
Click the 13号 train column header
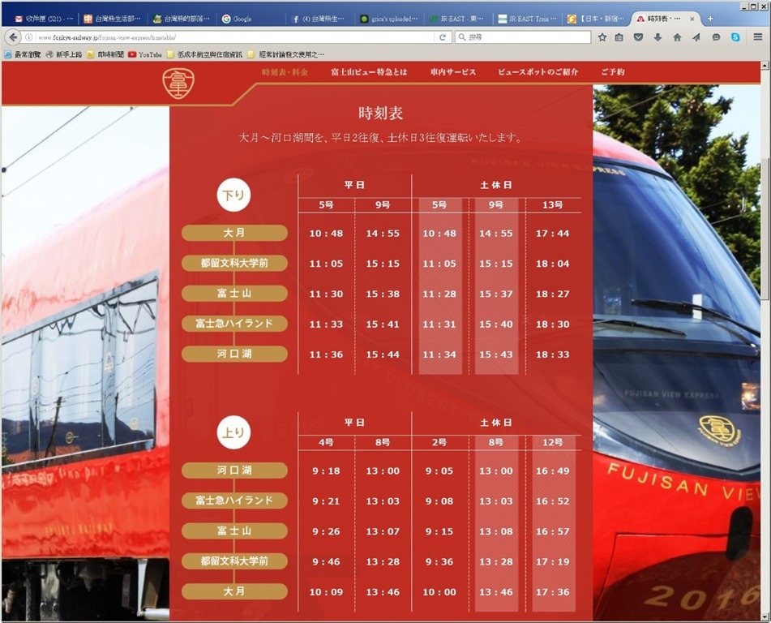pyautogui.click(x=553, y=204)
